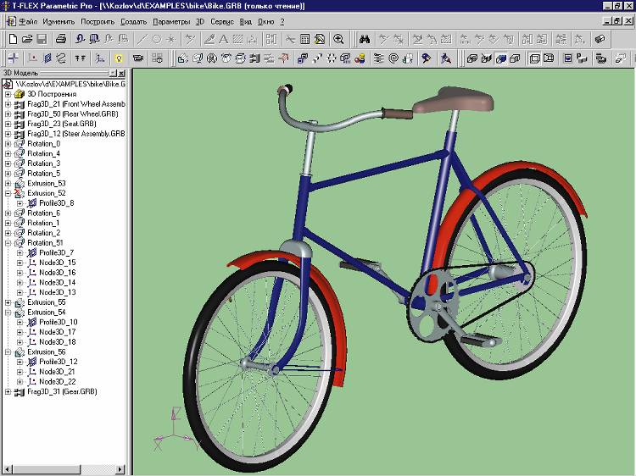Open the Построить menu

pyautogui.click(x=98, y=21)
